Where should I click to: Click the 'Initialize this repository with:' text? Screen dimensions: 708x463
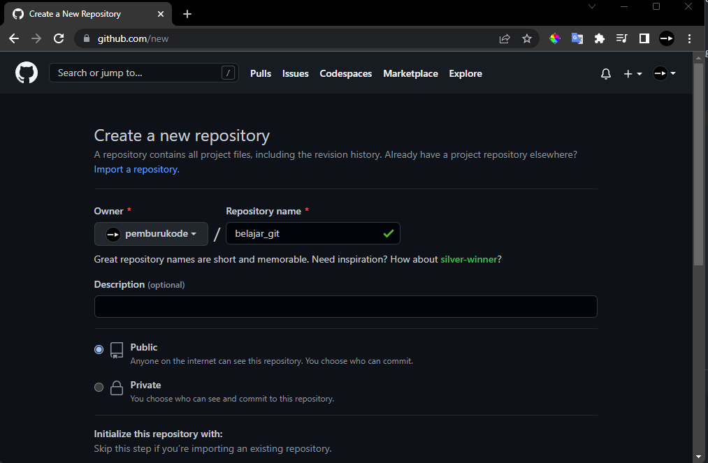pos(158,434)
